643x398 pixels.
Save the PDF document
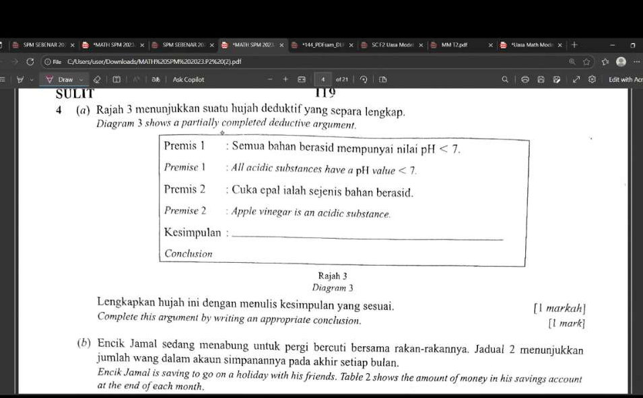(541, 79)
